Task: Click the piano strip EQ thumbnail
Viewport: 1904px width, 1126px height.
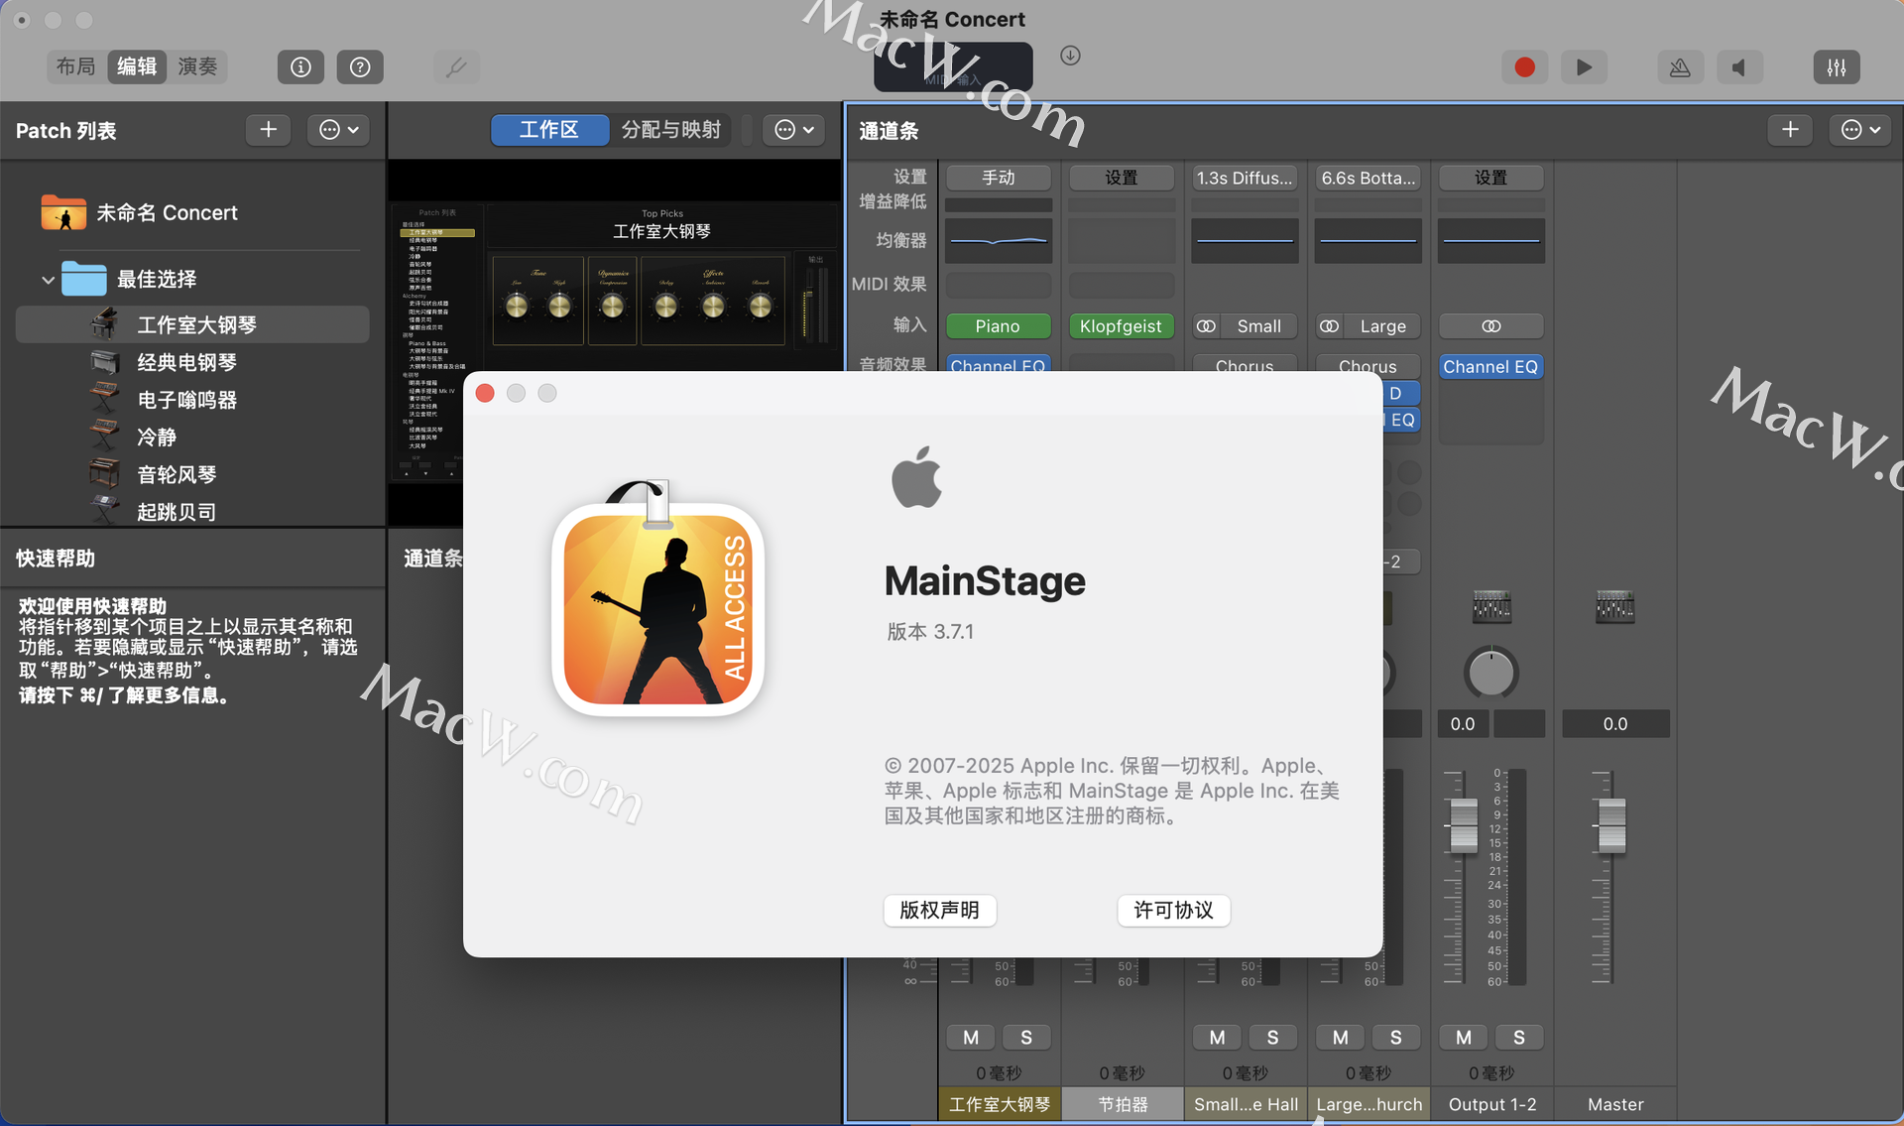Action: pyautogui.click(x=999, y=241)
